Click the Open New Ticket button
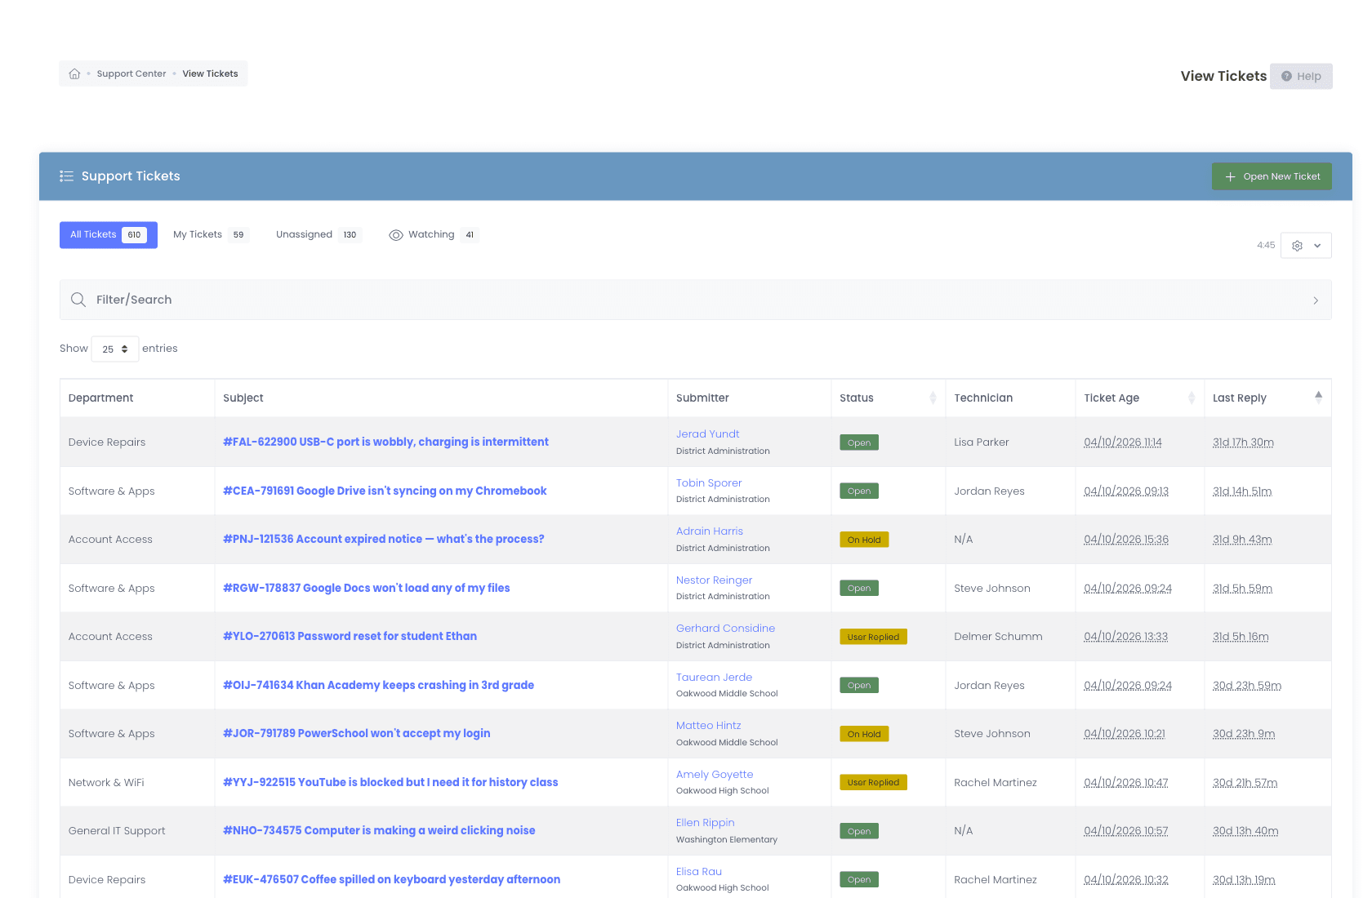1372x898 pixels. pos(1272,176)
